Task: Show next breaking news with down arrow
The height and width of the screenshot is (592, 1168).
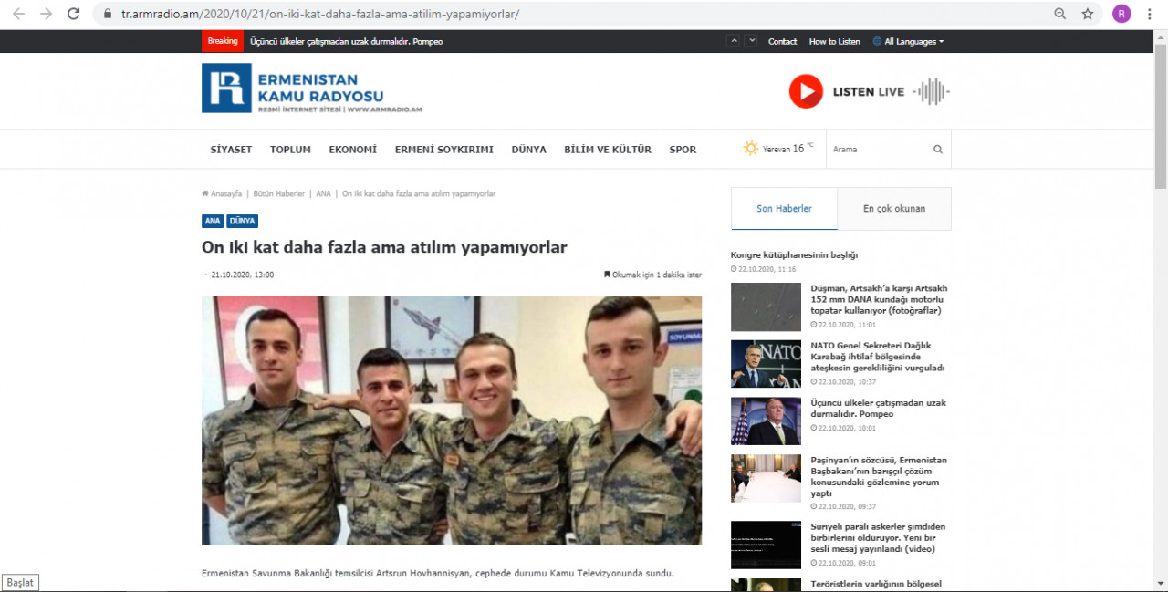Action: pos(751,41)
